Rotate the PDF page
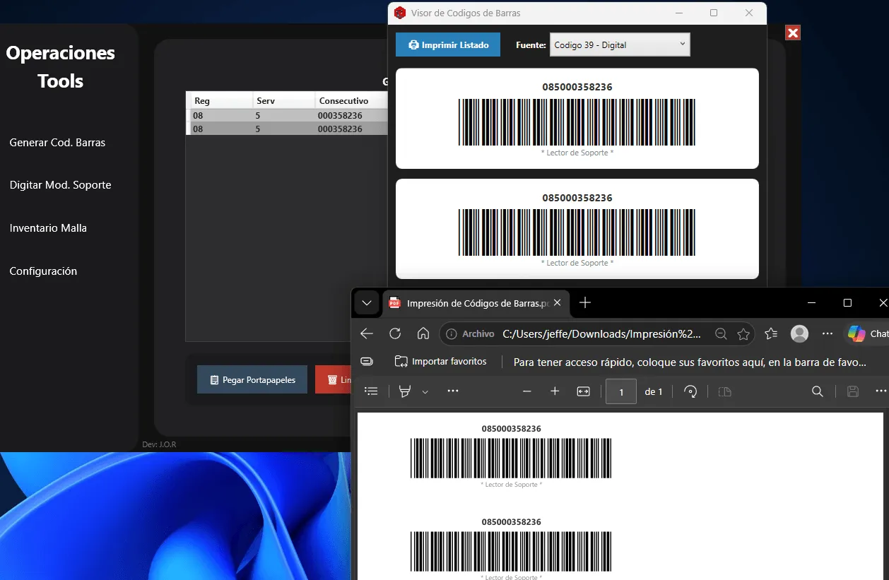The width and height of the screenshot is (889, 580). [690, 391]
